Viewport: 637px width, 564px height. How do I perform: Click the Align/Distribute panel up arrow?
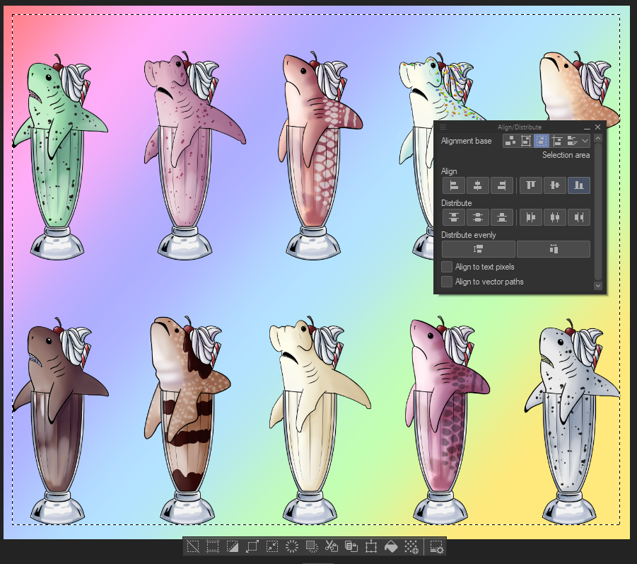(597, 139)
